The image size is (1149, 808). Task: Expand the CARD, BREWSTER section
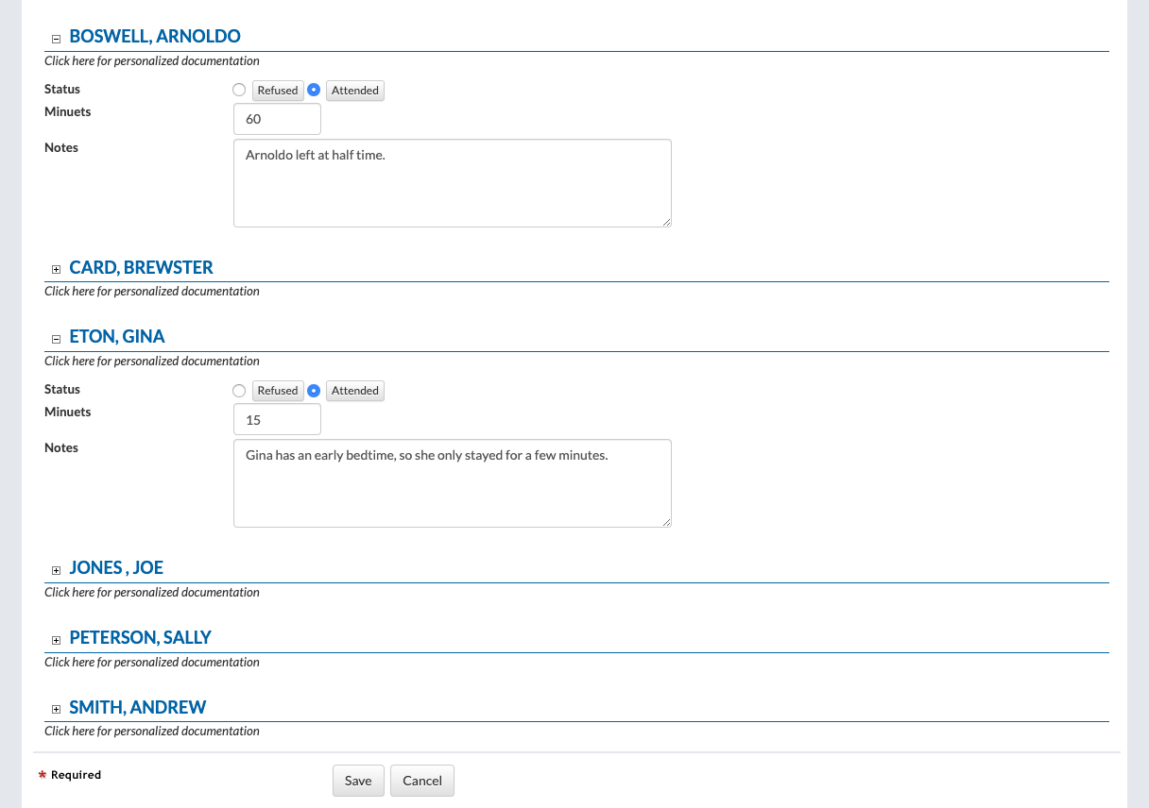pos(56,270)
